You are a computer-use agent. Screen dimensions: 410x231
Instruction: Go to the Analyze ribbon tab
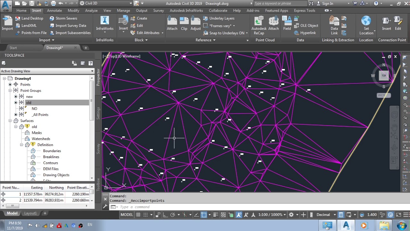(91, 11)
